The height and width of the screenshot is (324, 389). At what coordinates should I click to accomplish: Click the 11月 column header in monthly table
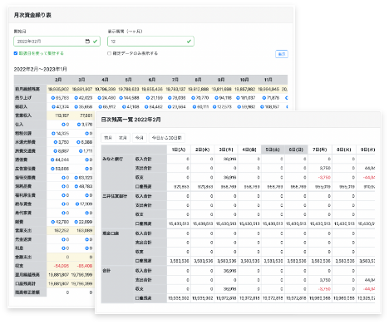click(x=268, y=80)
